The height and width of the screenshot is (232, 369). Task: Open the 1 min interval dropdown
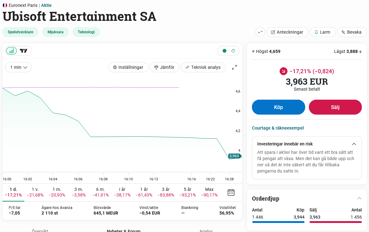point(18,67)
